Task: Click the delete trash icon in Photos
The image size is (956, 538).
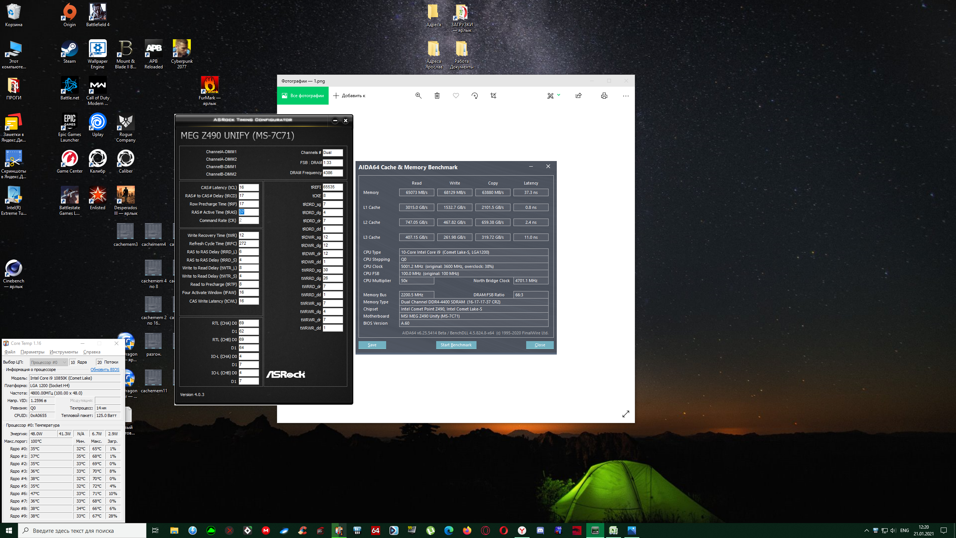Action: pyautogui.click(x=437, y=96)
